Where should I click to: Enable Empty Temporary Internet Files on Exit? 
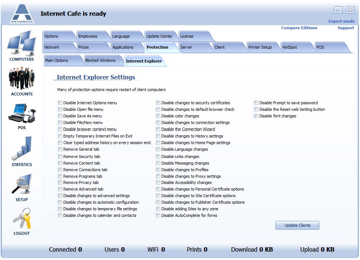pos(60,136)
